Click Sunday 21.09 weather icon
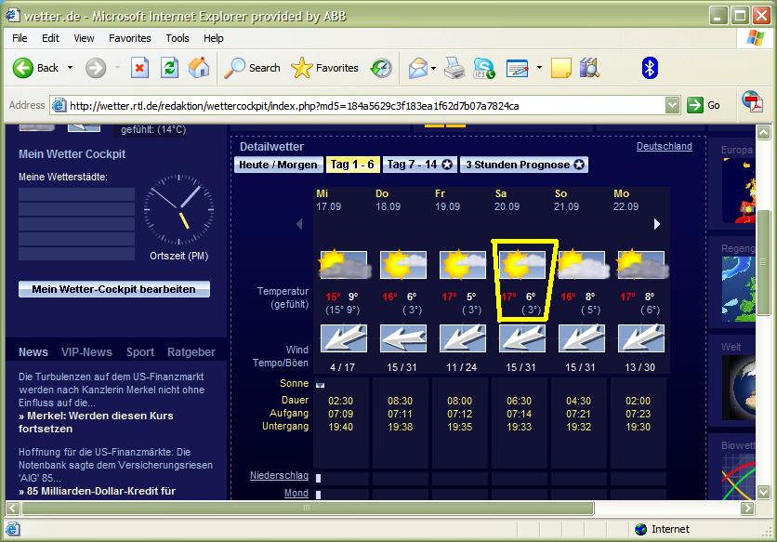 pyautogui.click(x=582, y=264)
